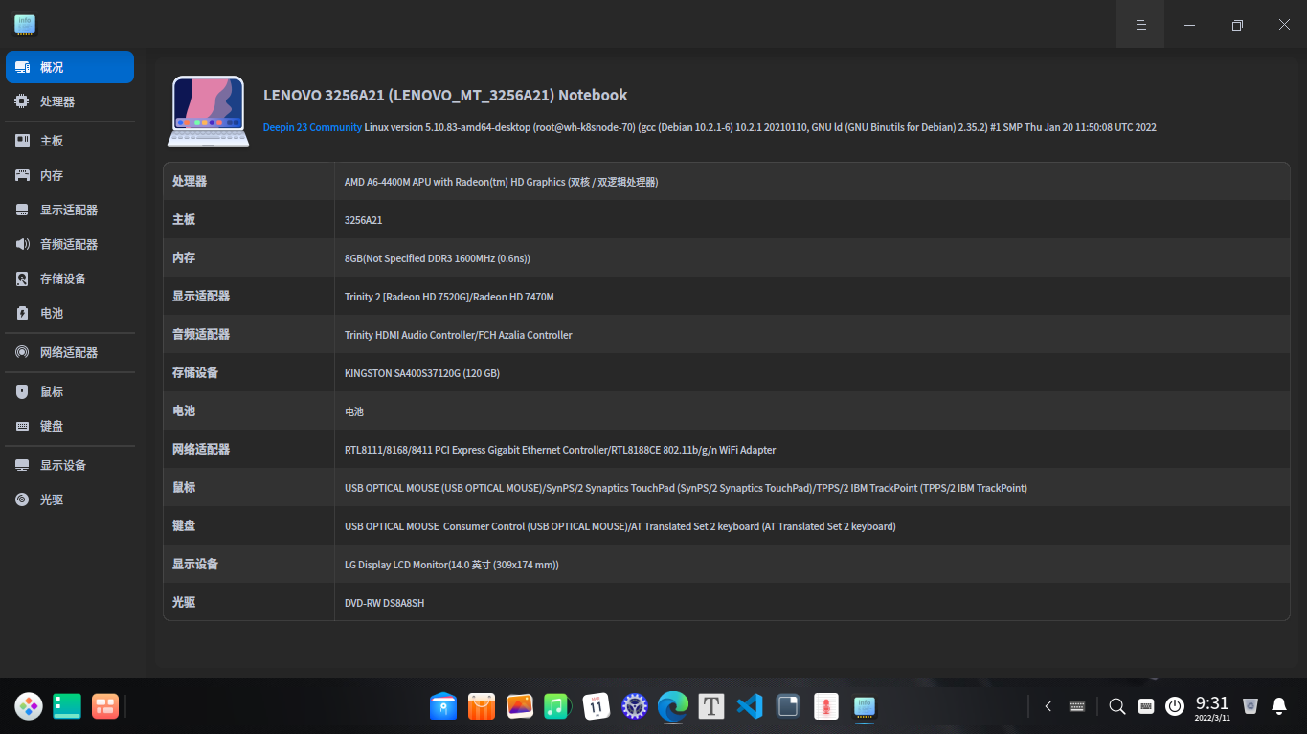Open 存储设备 in the sidebar
Viewport: 1307px width, 734px height.
(x=70, y=278)
